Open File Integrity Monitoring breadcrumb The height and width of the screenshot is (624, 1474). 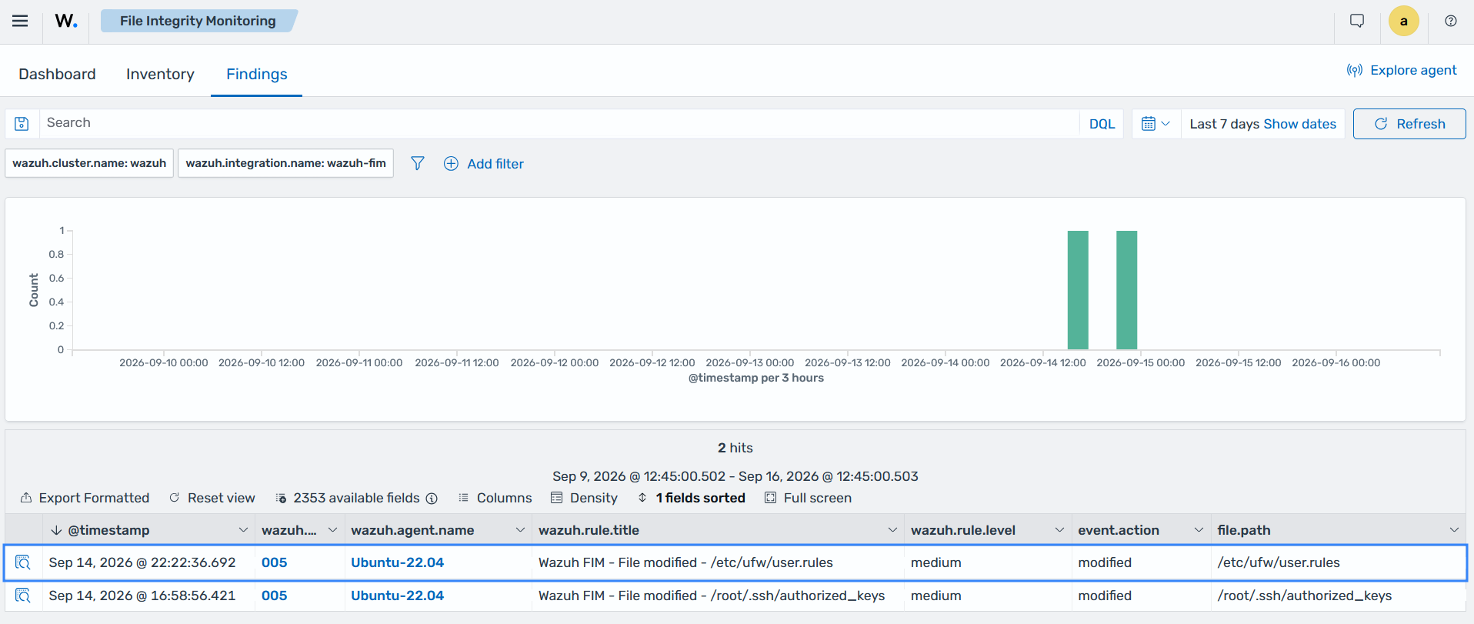click(198, 21)
